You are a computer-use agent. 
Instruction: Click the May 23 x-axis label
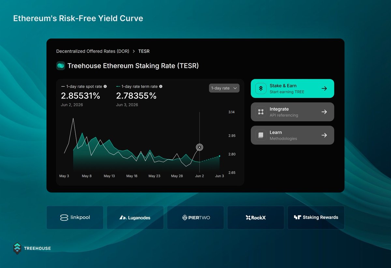[x=154, y=176]
